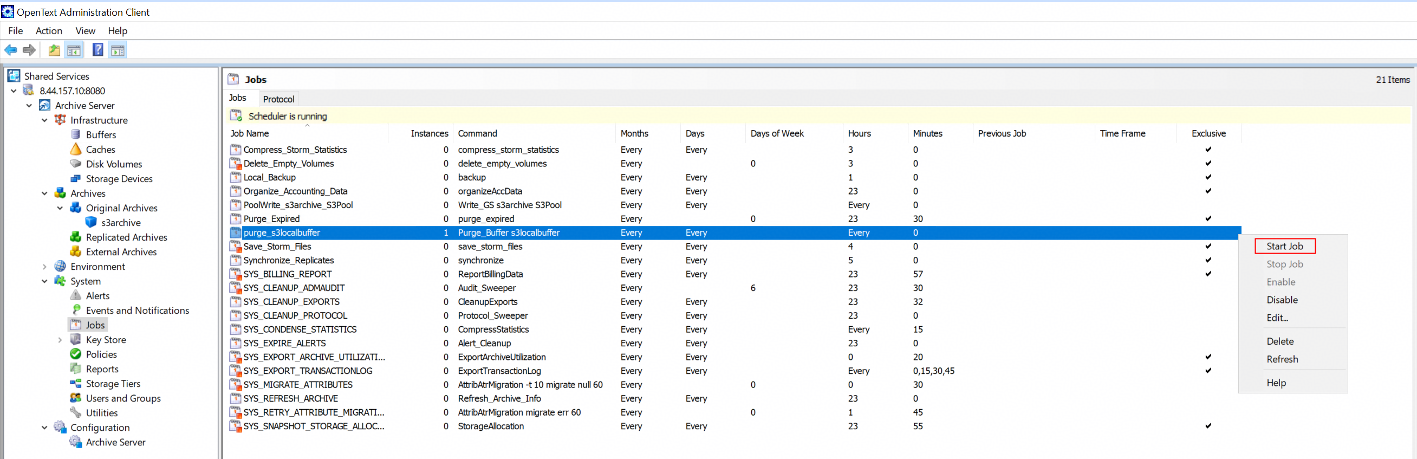Select the Synchronize_Replicates job row

click(735, 260)
